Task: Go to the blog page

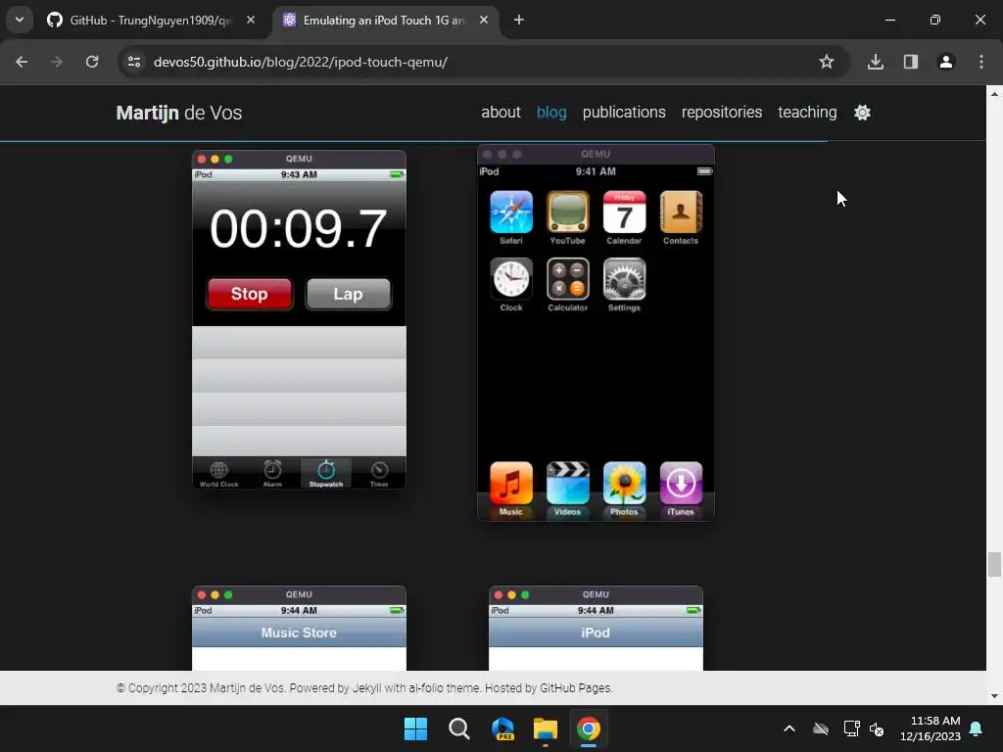Action: 551,113
